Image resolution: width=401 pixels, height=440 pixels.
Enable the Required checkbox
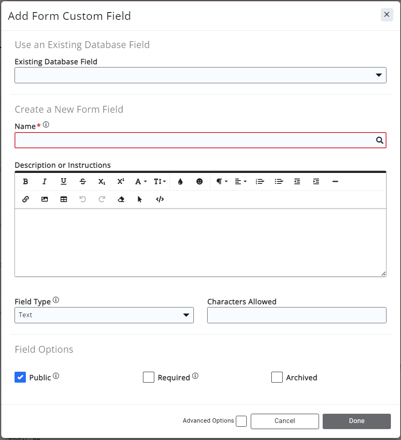coord(149,377)
